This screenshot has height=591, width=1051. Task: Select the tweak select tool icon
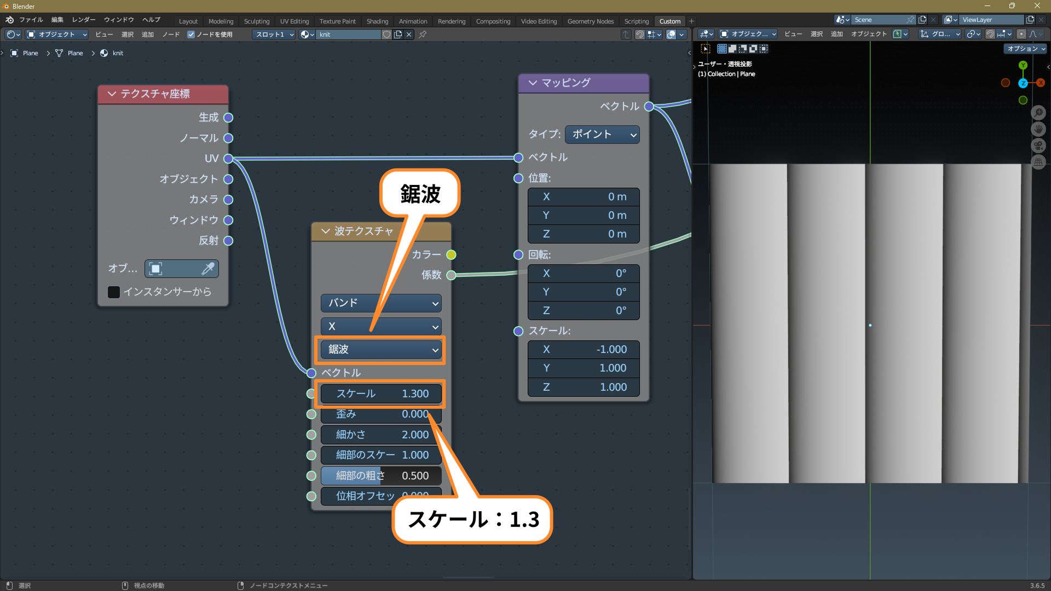(x=706, y=49)
